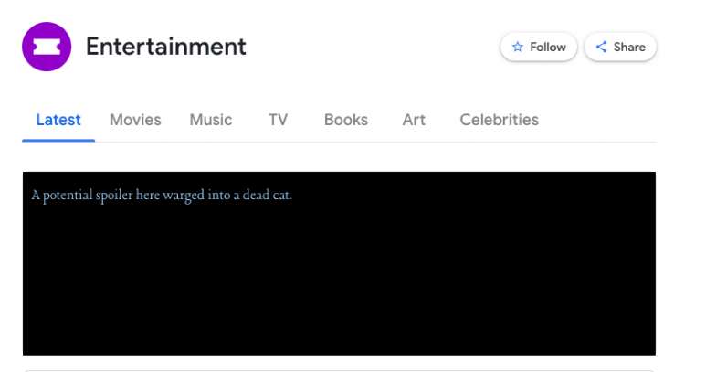The width and height of the screenshot is (727, 372).
Task: Select the partially visible card below spoiler
Action: 339,370
